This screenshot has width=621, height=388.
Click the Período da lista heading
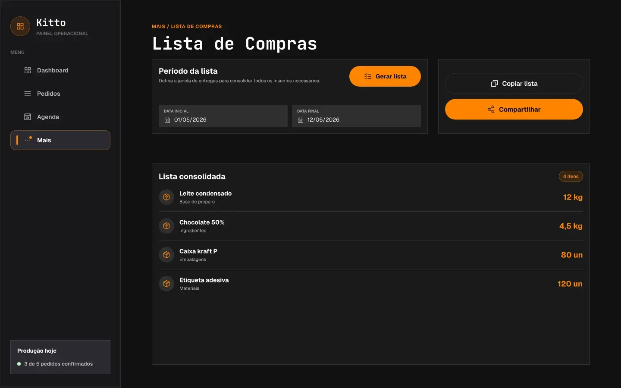tap(188, 71)
